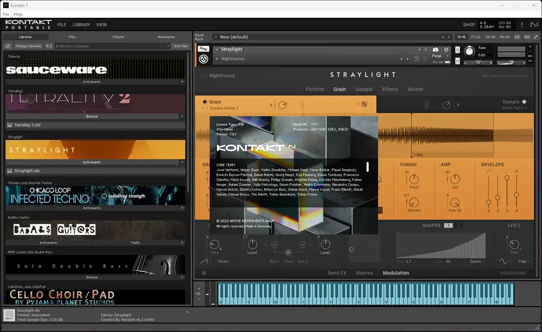Clear the library search field

[169, 46]
